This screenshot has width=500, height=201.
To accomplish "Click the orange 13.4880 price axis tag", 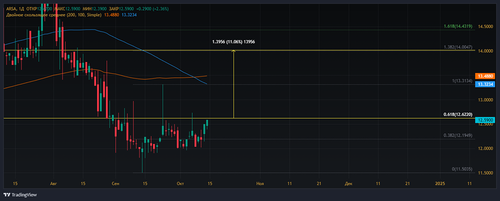I will pos(485,76).
